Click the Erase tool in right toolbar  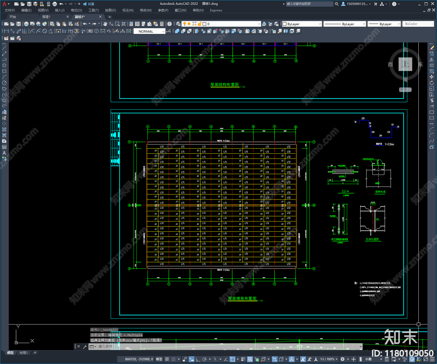(x=432, y=48)
